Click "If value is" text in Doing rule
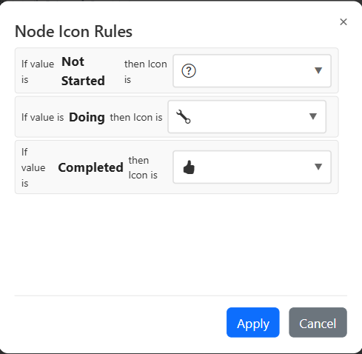This screenshot has width=362, height=354. [43, 117]
